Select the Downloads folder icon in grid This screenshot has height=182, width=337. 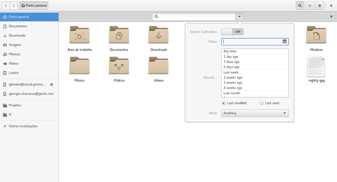[158, 35]
